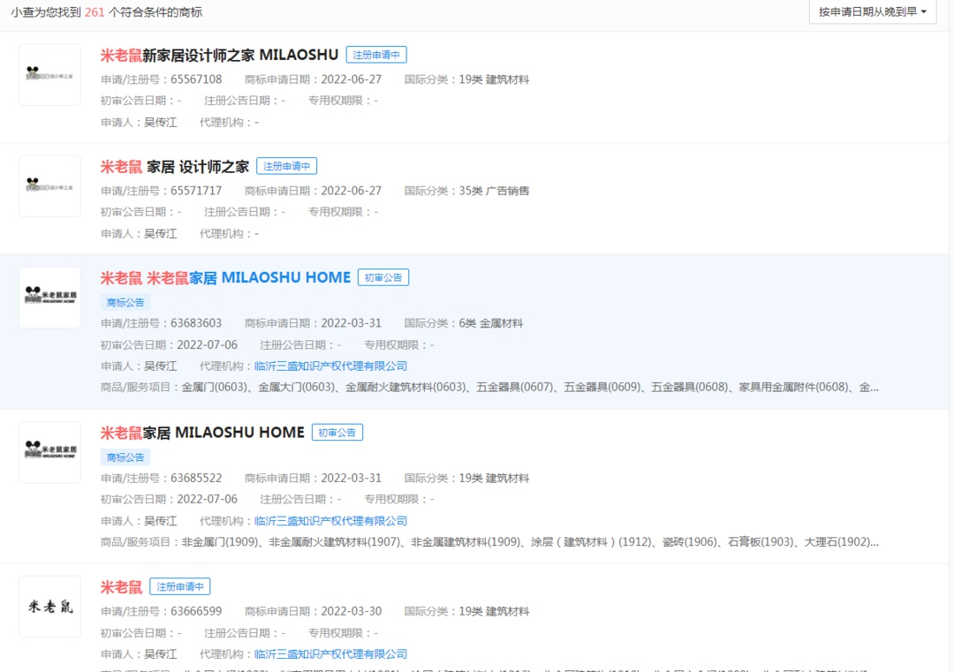Open agency link in the 63685522 entry

[x=330, y=521]
